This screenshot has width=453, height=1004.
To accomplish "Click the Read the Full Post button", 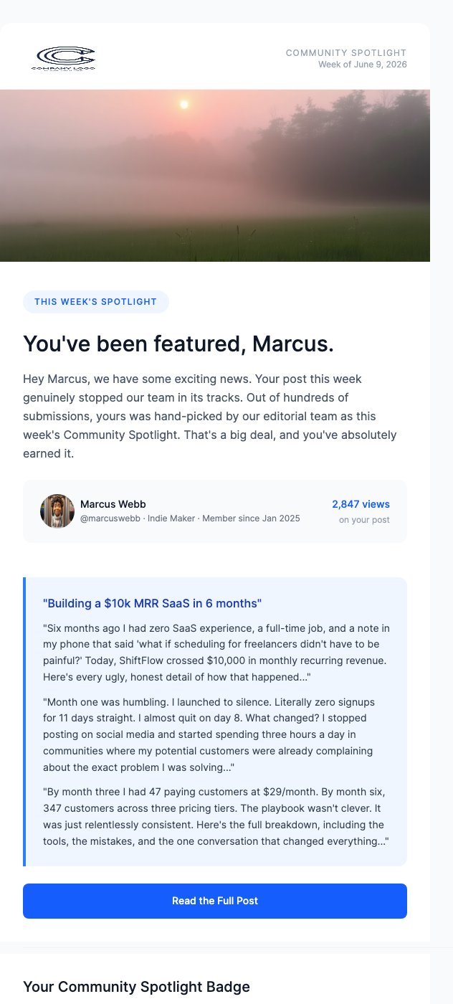I will [215, 901].
